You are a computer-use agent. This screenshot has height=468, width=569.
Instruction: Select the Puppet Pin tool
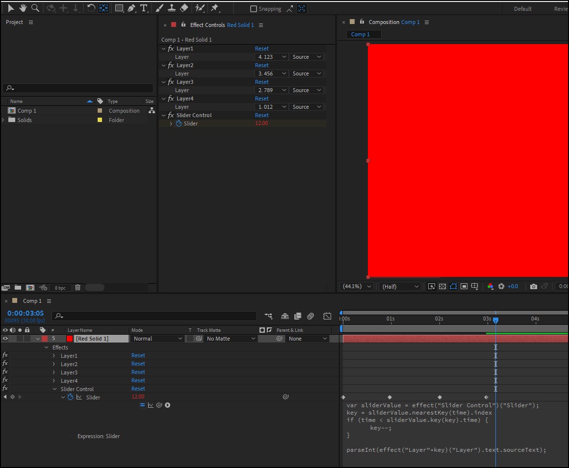pyautogui.click(x=214, y=8)
